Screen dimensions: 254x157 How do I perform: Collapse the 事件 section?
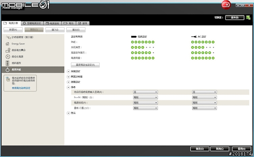68,87
